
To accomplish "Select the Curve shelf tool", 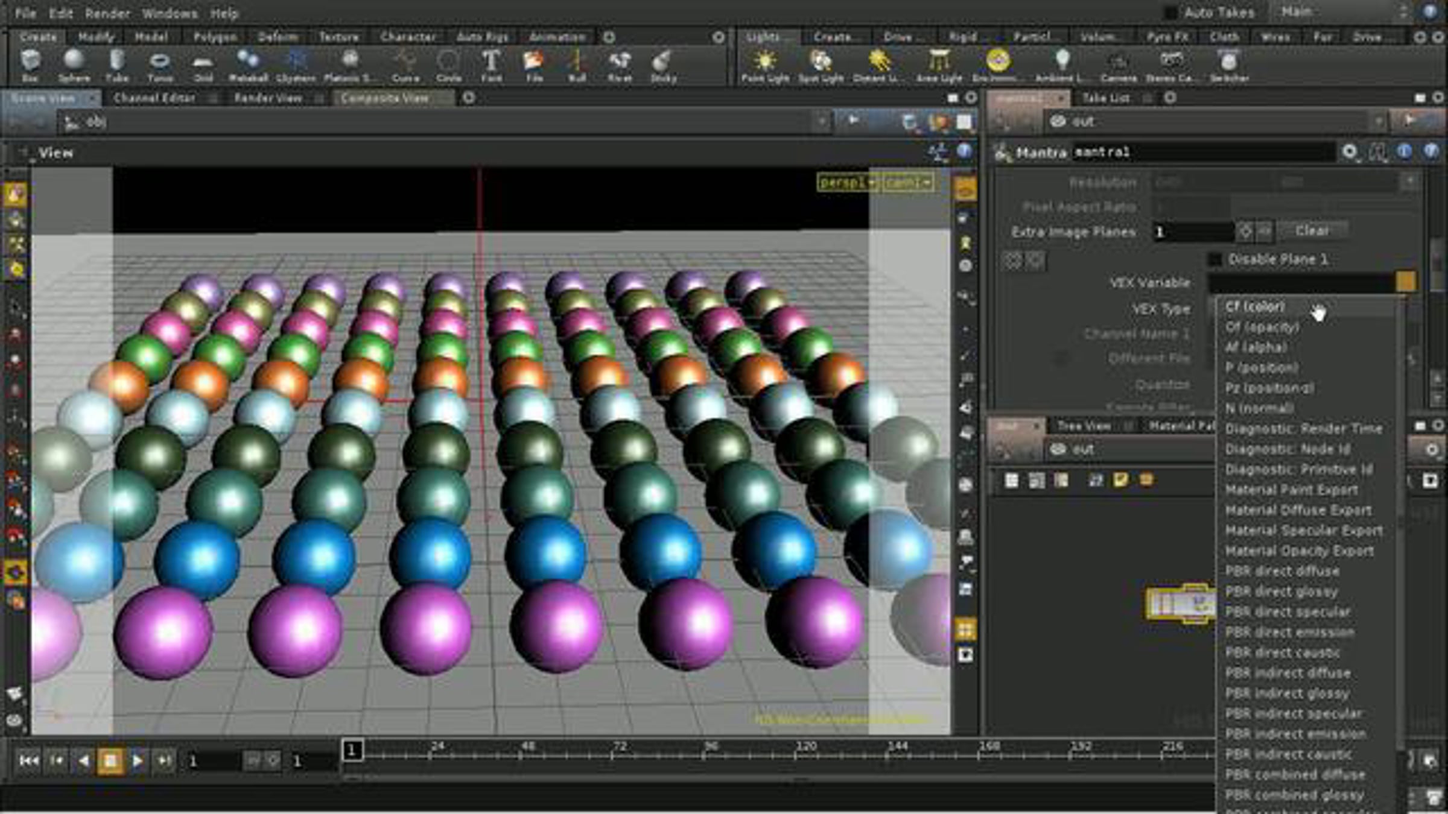I will coord(405,65).
